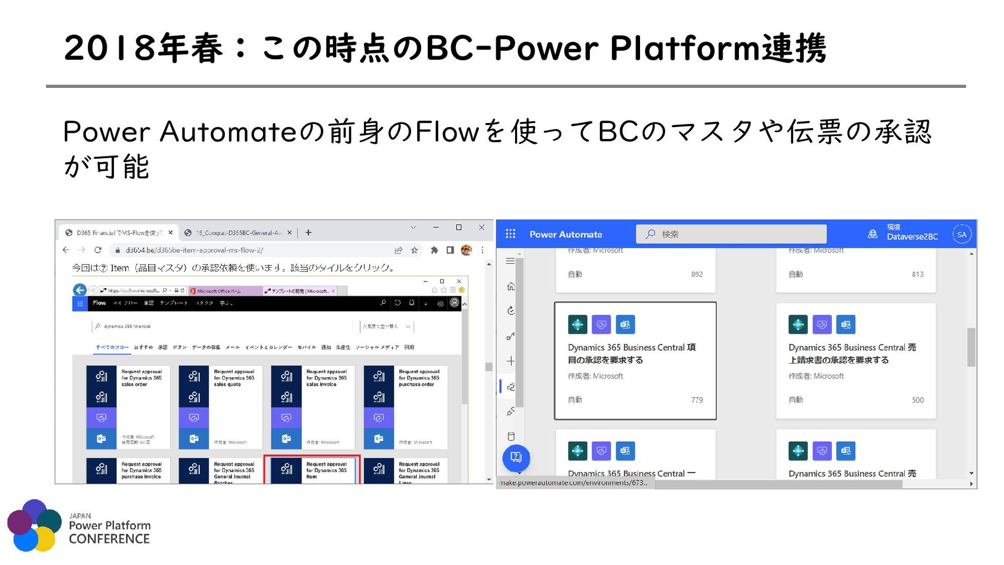Close the D365 Financial MS-Flow tab

pos(170,233)
